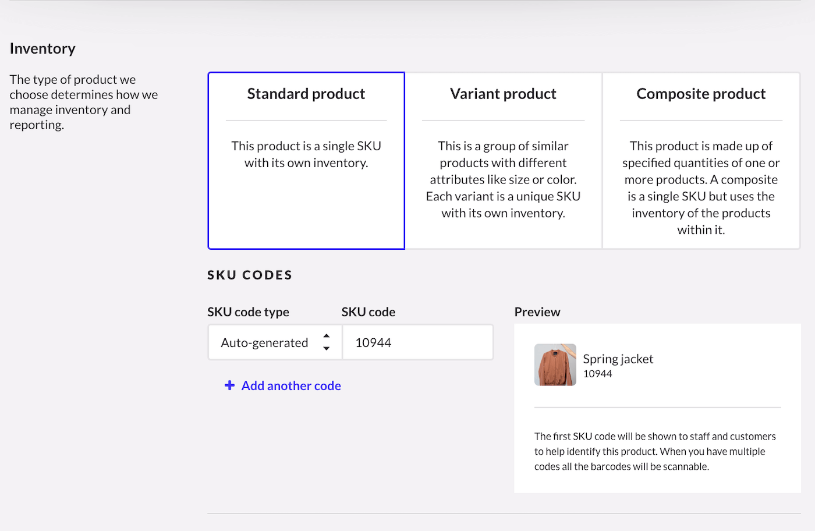Viewport: 815px width, 531px height.
Task: Click the SKU code column label
Action: 368,311
